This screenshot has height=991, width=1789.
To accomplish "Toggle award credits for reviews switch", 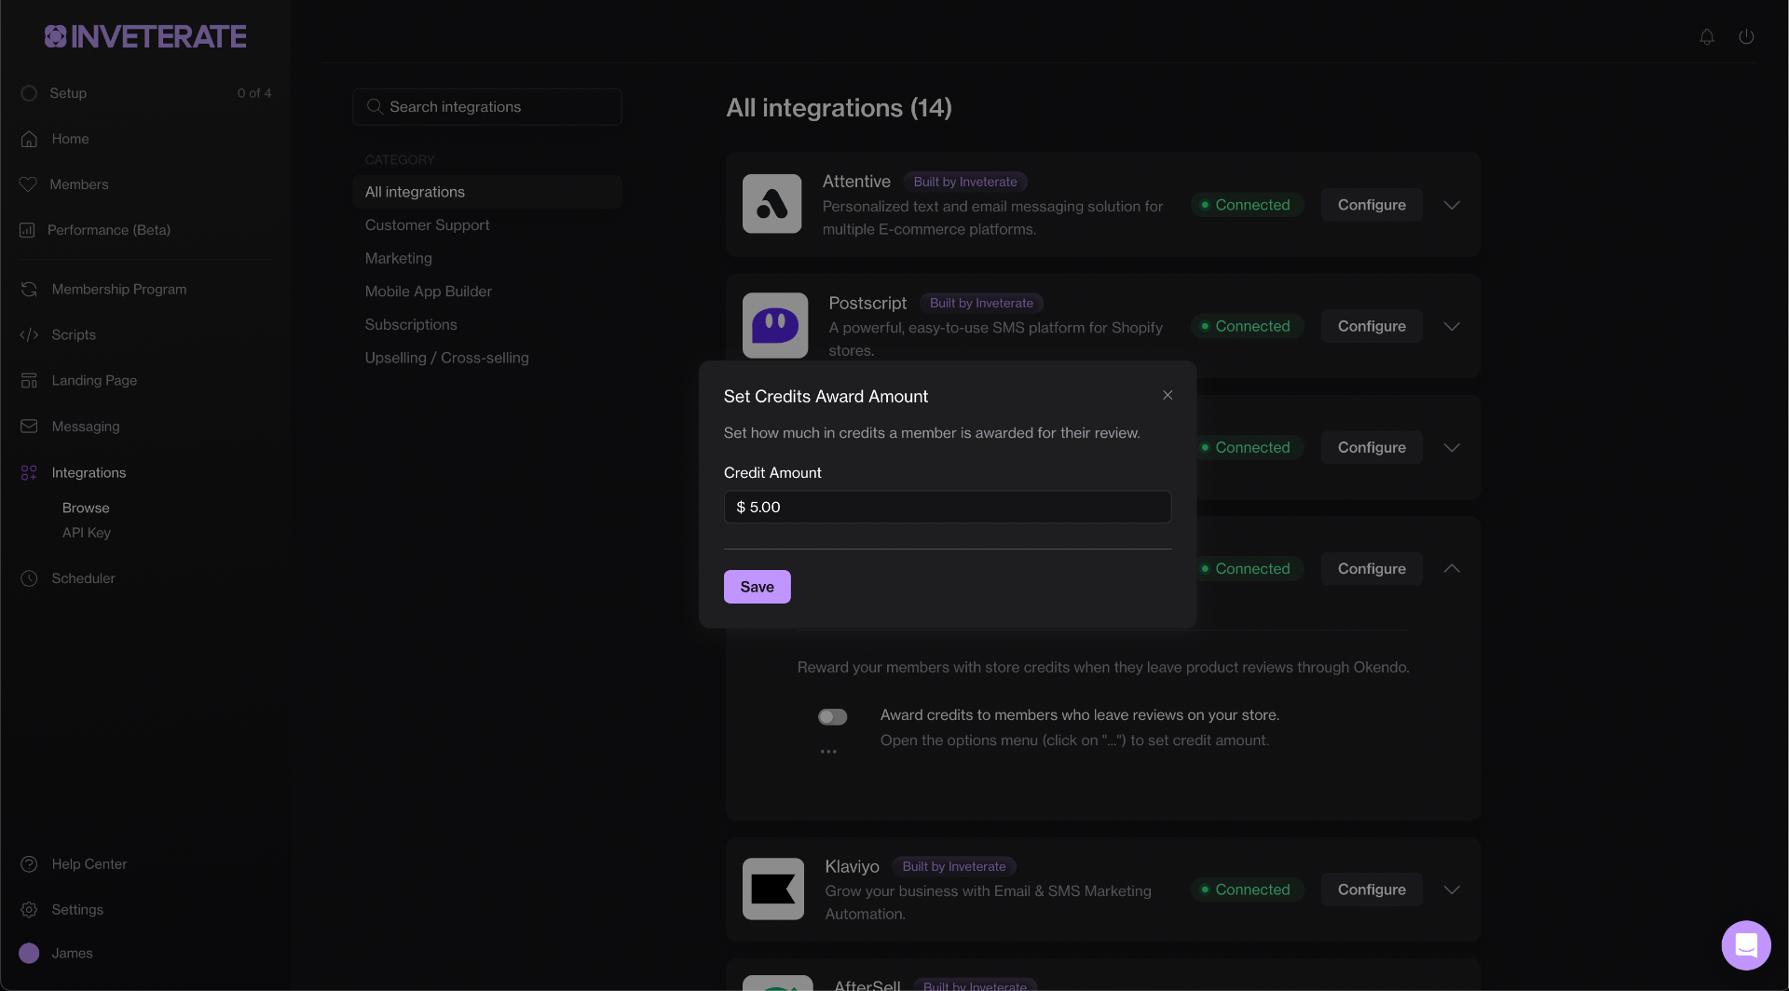I will (832, 717).
